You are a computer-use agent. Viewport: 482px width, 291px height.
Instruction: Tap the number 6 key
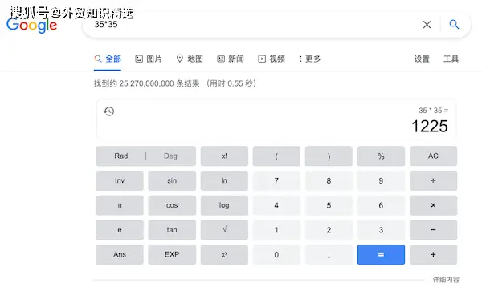tap(381, 205)
